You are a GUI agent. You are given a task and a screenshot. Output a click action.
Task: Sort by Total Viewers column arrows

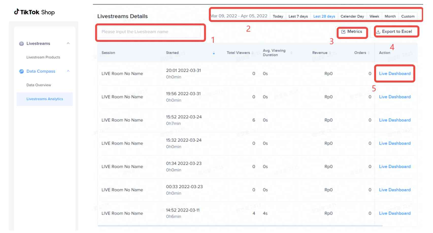[x=253, y=53]
